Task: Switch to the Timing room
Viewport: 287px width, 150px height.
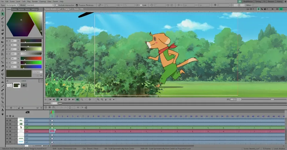Action: coord(258,1)
